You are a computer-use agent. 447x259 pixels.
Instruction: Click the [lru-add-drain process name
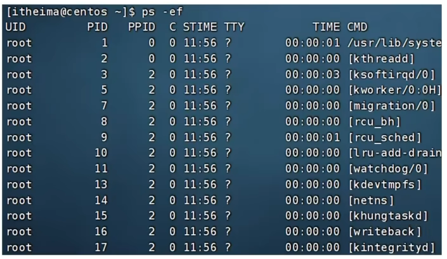click(394, 153)
